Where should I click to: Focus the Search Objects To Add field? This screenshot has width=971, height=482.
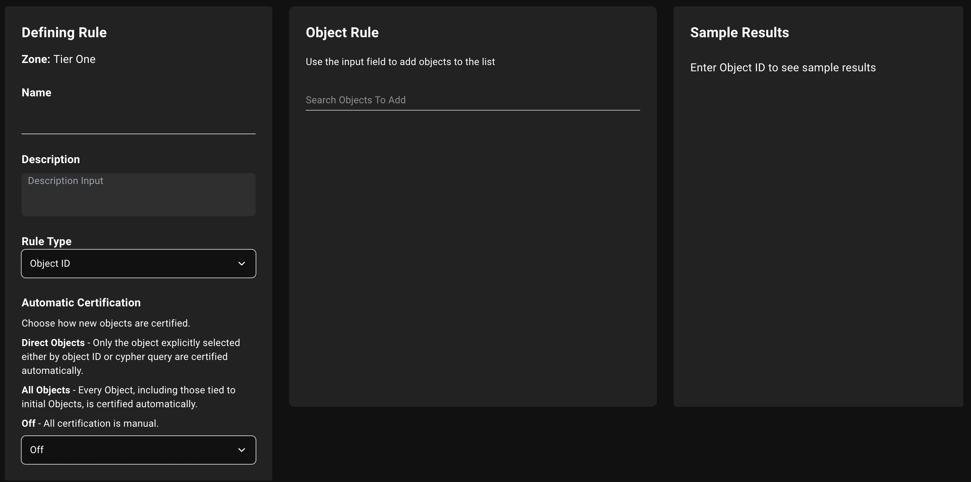pos(472,100)
